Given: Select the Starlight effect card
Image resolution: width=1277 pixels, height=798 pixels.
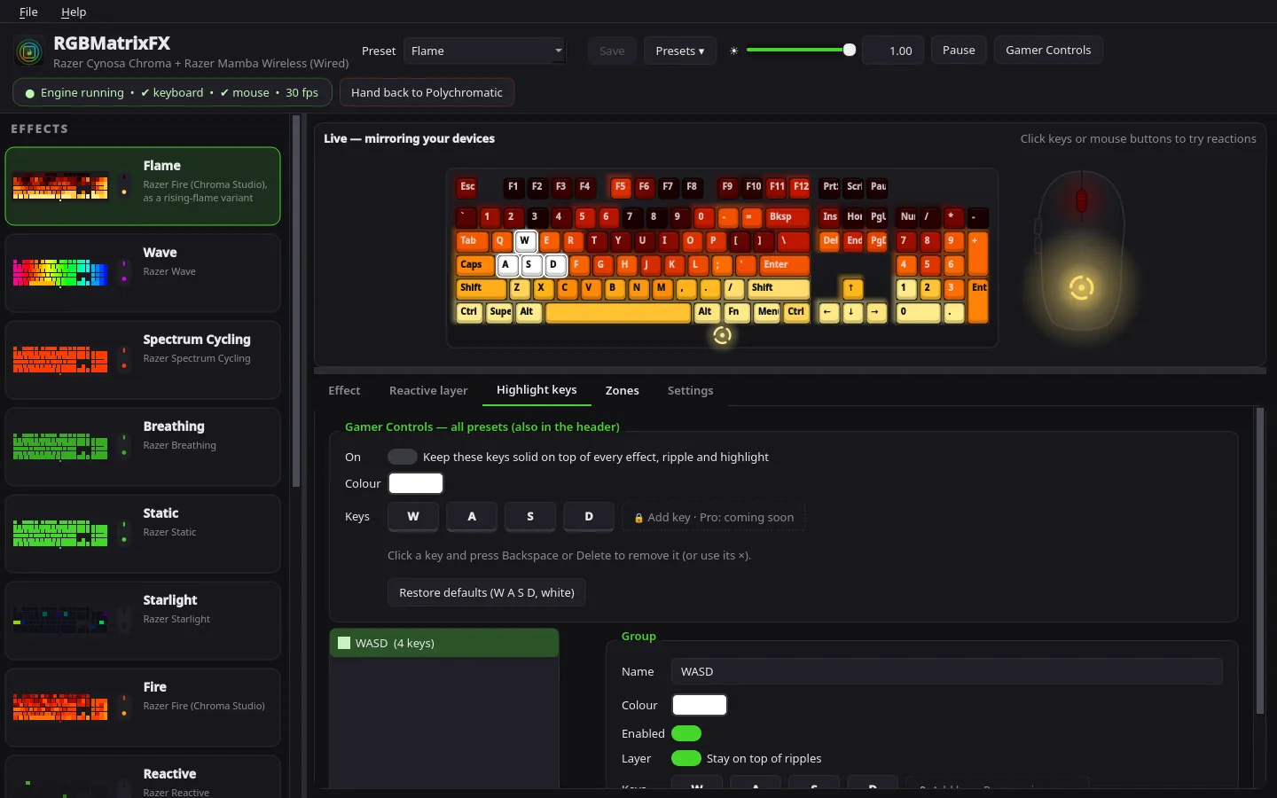Looking at the screenshot, I should pyautogui.click(x=143, y=620).
